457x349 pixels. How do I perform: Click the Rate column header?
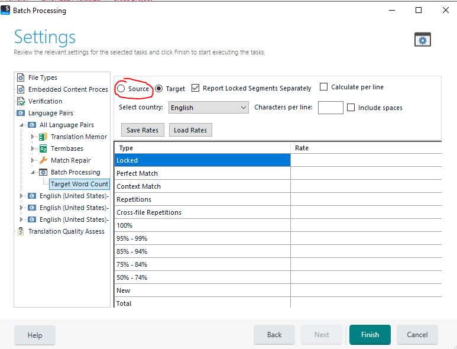tap(366, 148)
